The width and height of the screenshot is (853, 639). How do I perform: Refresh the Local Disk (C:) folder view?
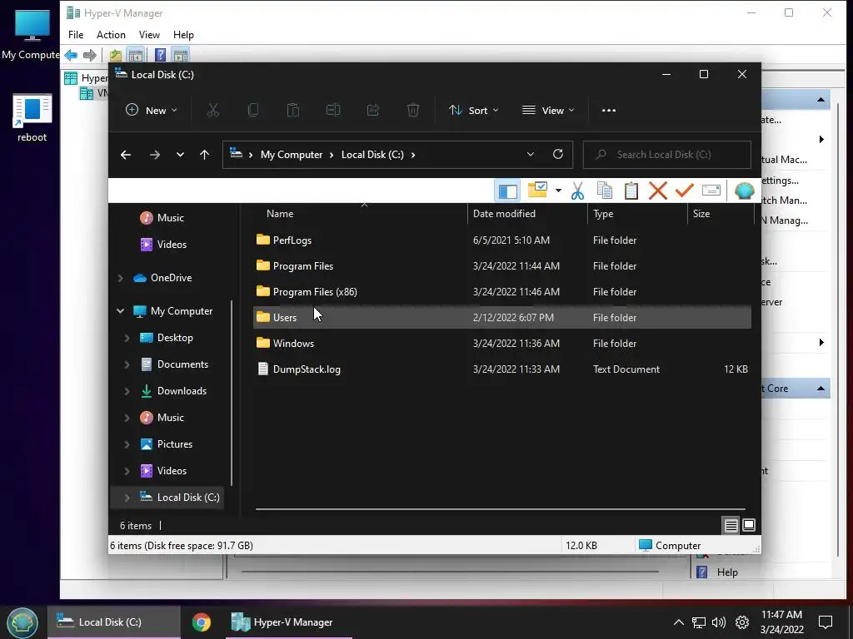[557, 154]
